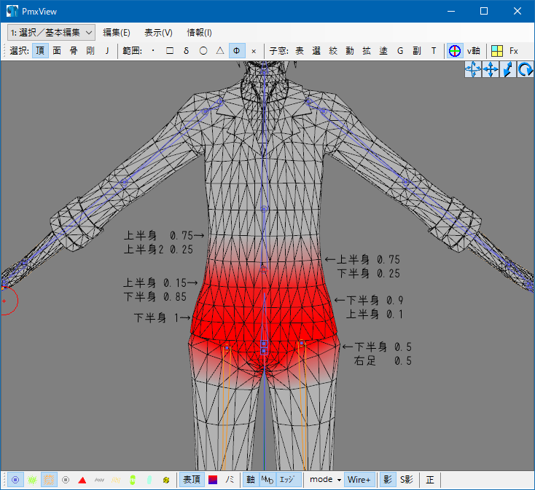The width and height of the screenshot is (535, 490).
Task: Open the 拡 sub-window
Action: pyautogui.click(x=367, y=51)
